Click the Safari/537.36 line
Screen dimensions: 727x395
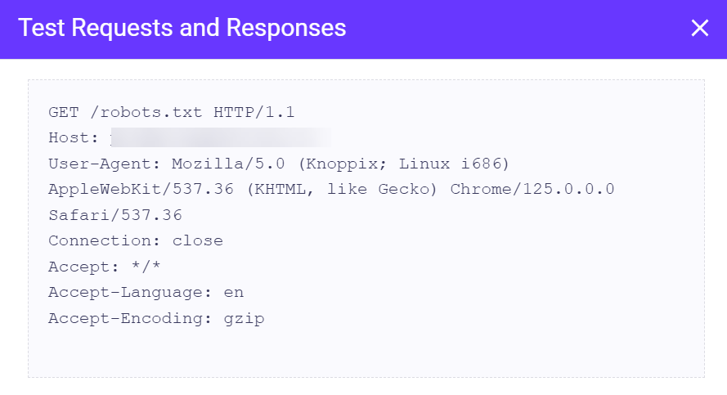click(115, 215)
